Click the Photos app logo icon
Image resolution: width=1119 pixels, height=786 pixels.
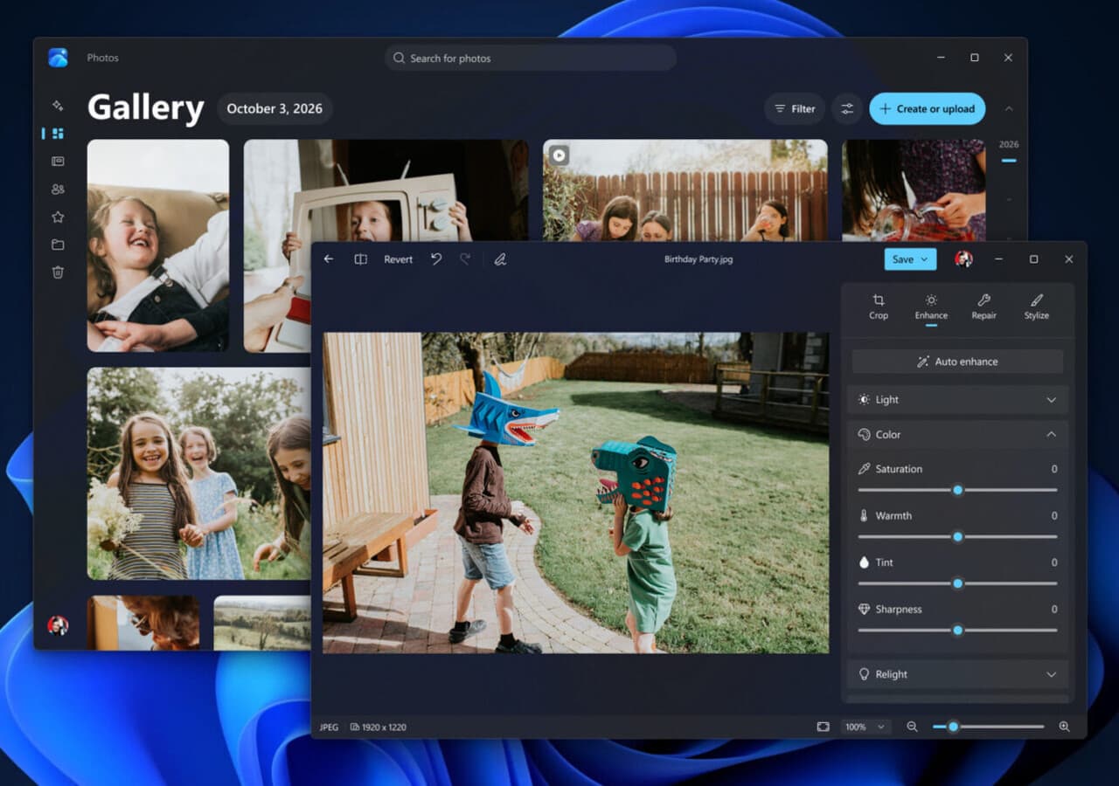click(x=58, y=58)
